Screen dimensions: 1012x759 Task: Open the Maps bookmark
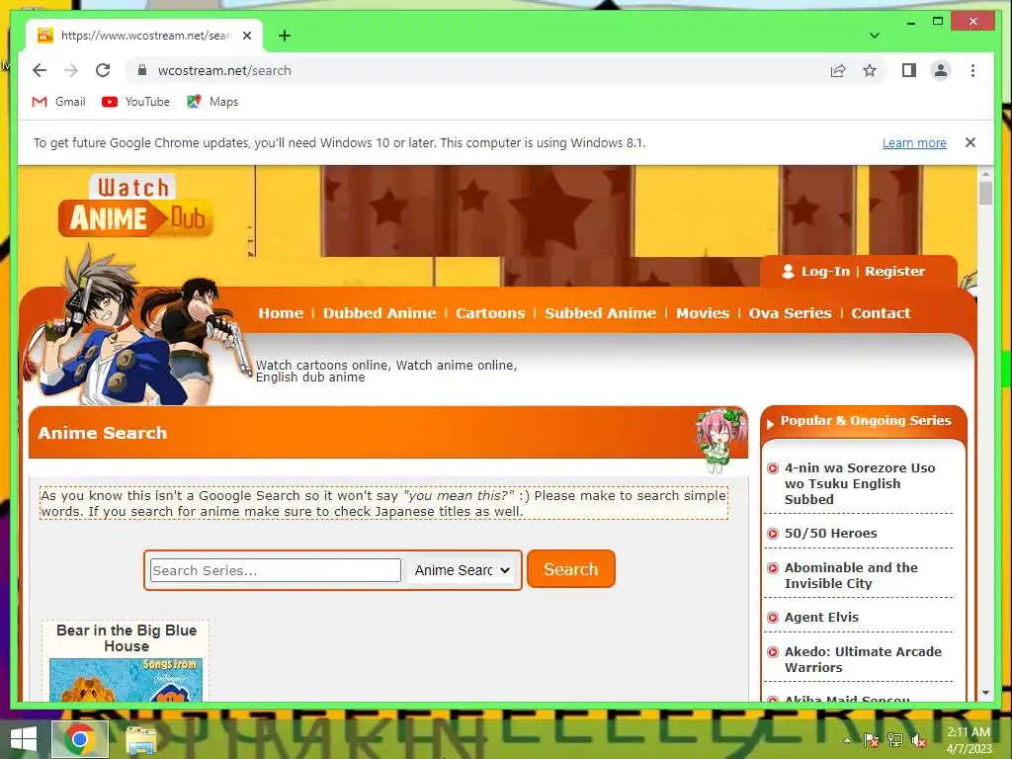click(x=212, y=102)
